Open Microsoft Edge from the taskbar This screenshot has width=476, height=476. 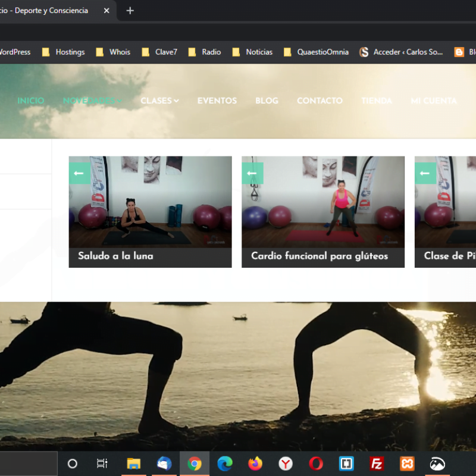225,464
